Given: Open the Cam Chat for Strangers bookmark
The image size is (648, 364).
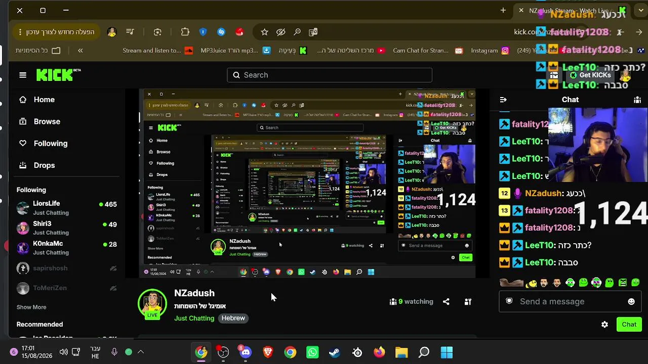Looking at the screenshot, I should click(x=428, y=51).
